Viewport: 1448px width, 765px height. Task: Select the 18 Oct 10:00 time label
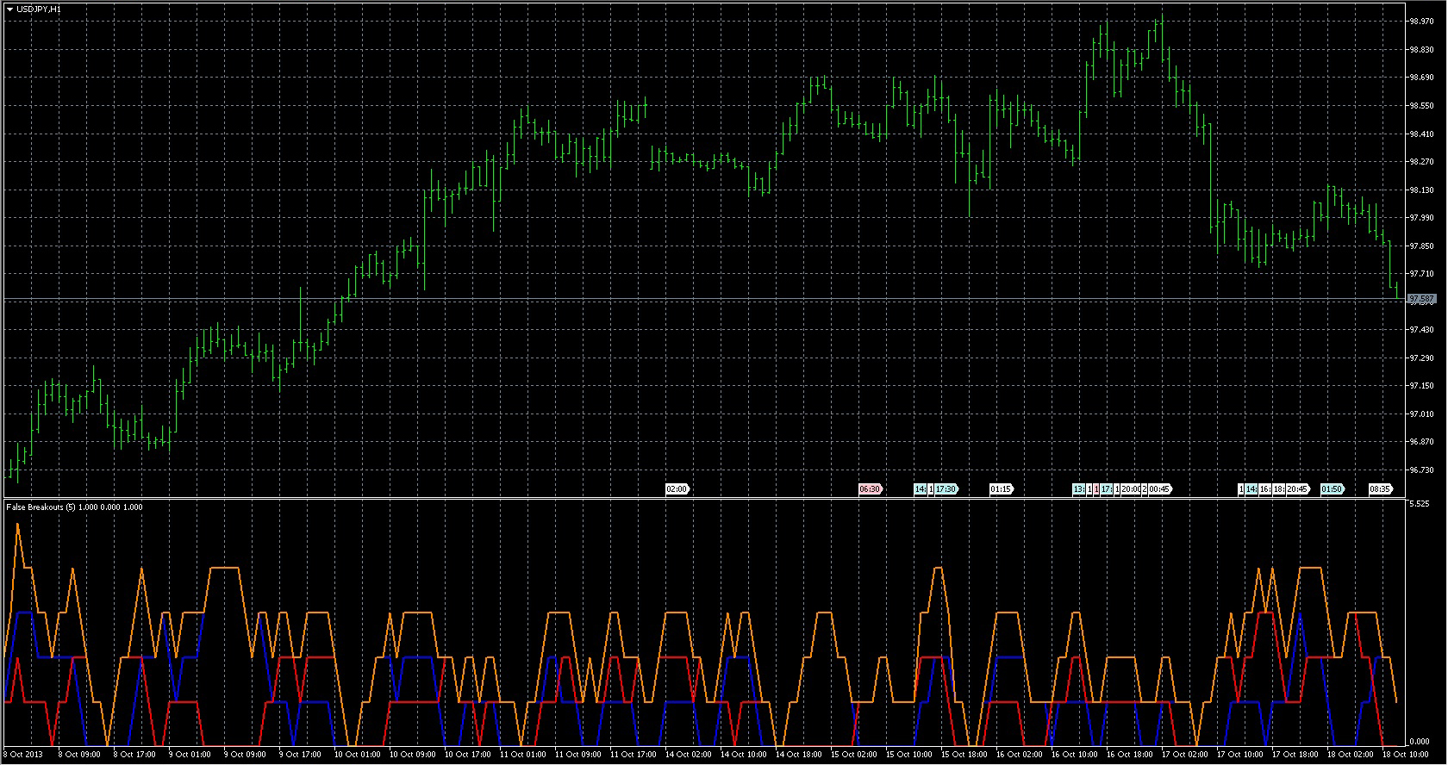click(1404, 755)
